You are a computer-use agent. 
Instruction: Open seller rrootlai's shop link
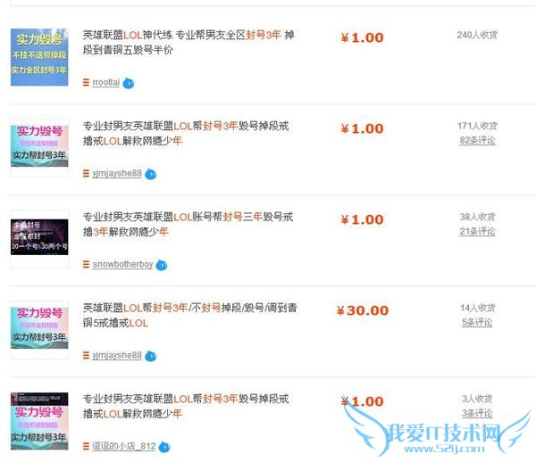(x=106, y=82)
